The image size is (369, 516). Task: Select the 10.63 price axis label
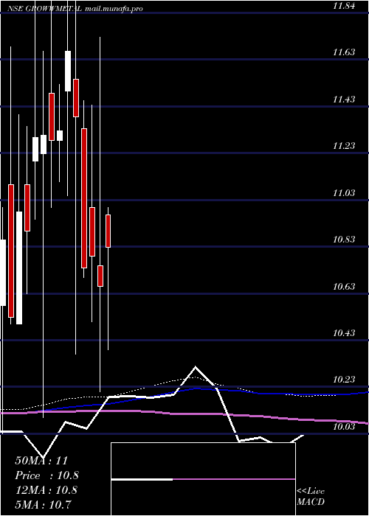pyautogui.click(x=344, y=286)
